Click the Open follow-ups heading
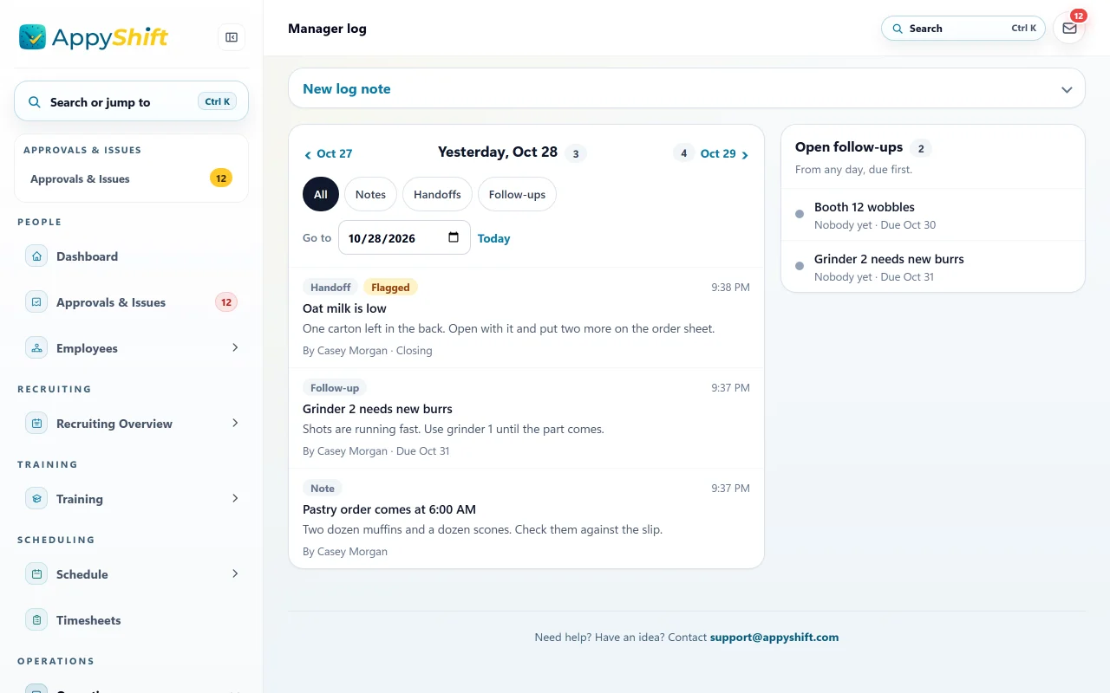Image resolution: width=1110 pixels, height=693 pixels. click(849, 147)
